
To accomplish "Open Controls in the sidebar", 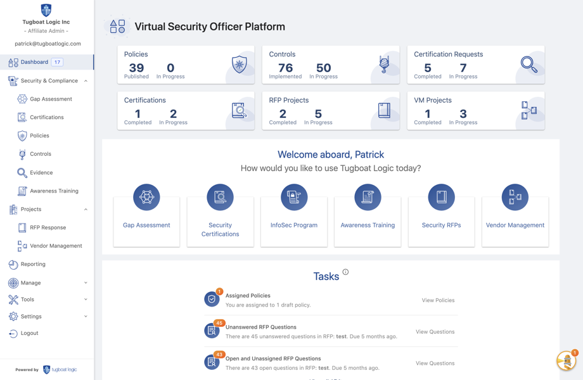I will pyautogui.click(x=41, y=154).
